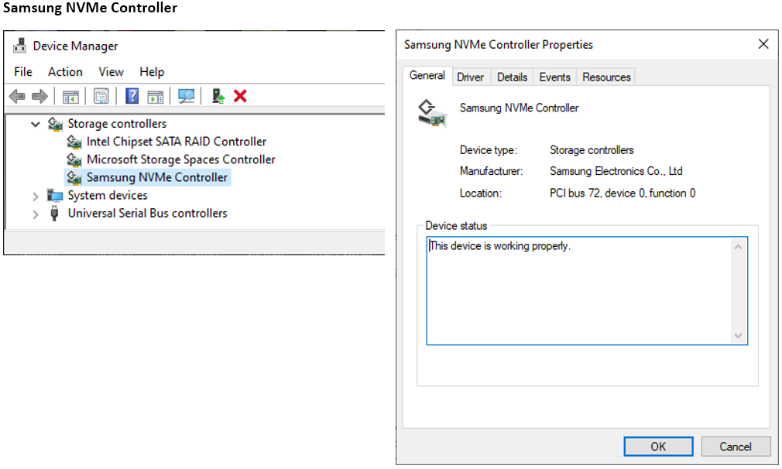Select the General tab

427,76
